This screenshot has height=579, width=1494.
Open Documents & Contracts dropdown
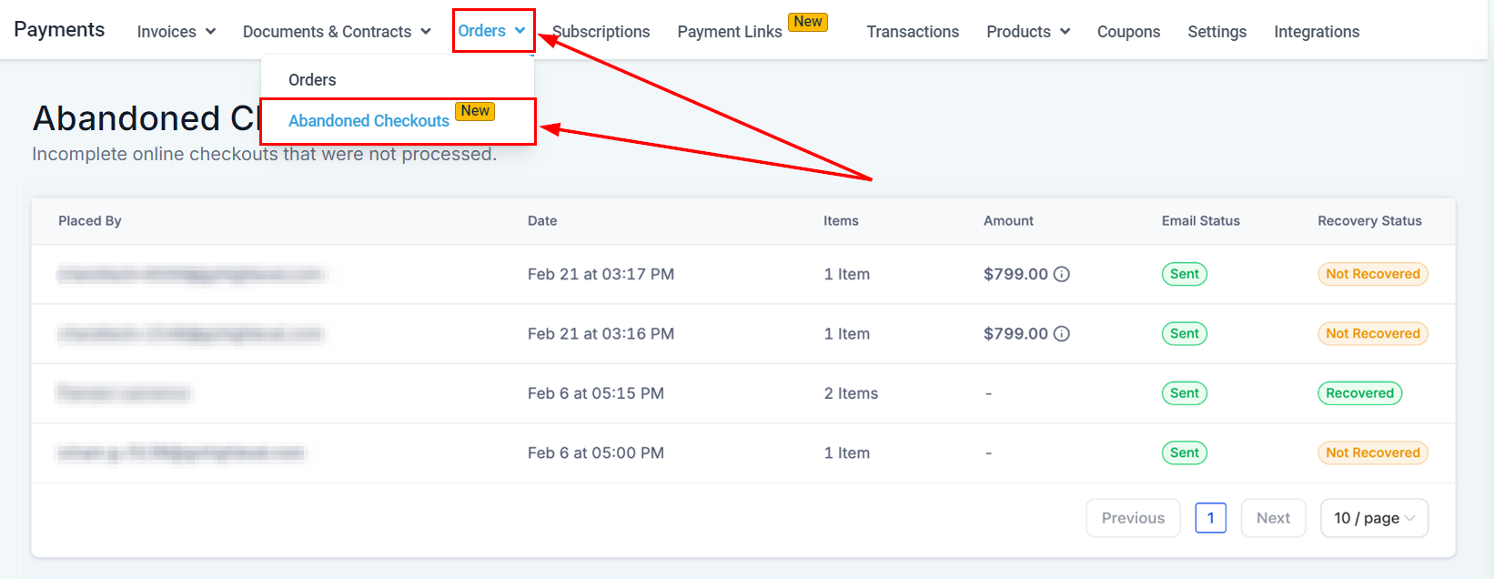336,32
